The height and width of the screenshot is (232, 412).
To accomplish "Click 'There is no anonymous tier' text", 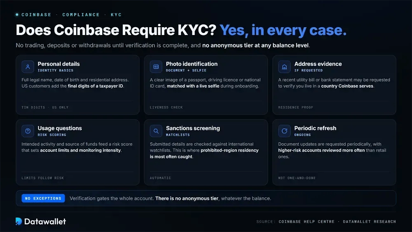I will [187, 198].
